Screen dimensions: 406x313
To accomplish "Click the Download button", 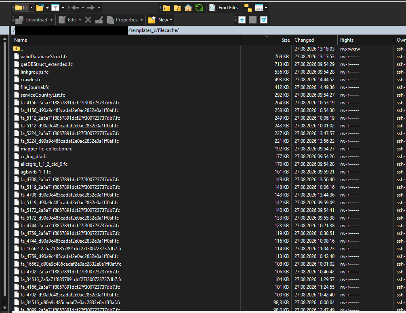I will pos(32,20).
